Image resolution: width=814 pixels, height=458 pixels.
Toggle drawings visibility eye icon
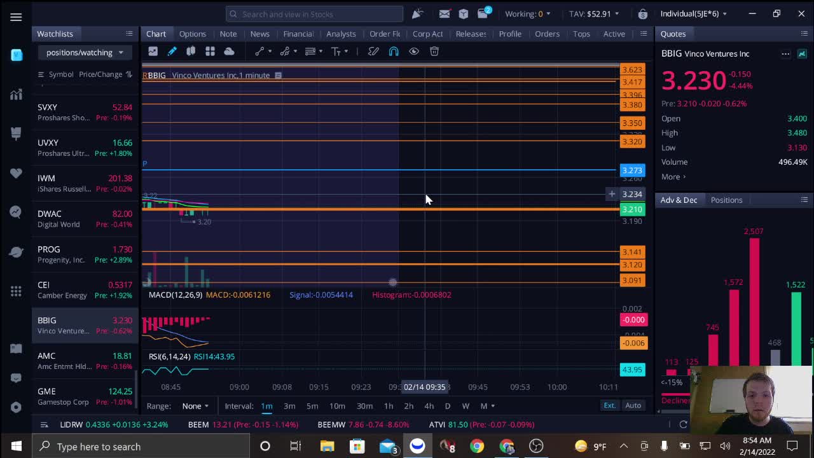(x=414, y=52)
